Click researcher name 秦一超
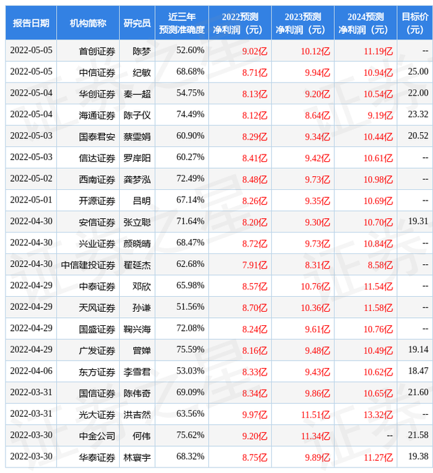433x473 pixels. [137, 94]
